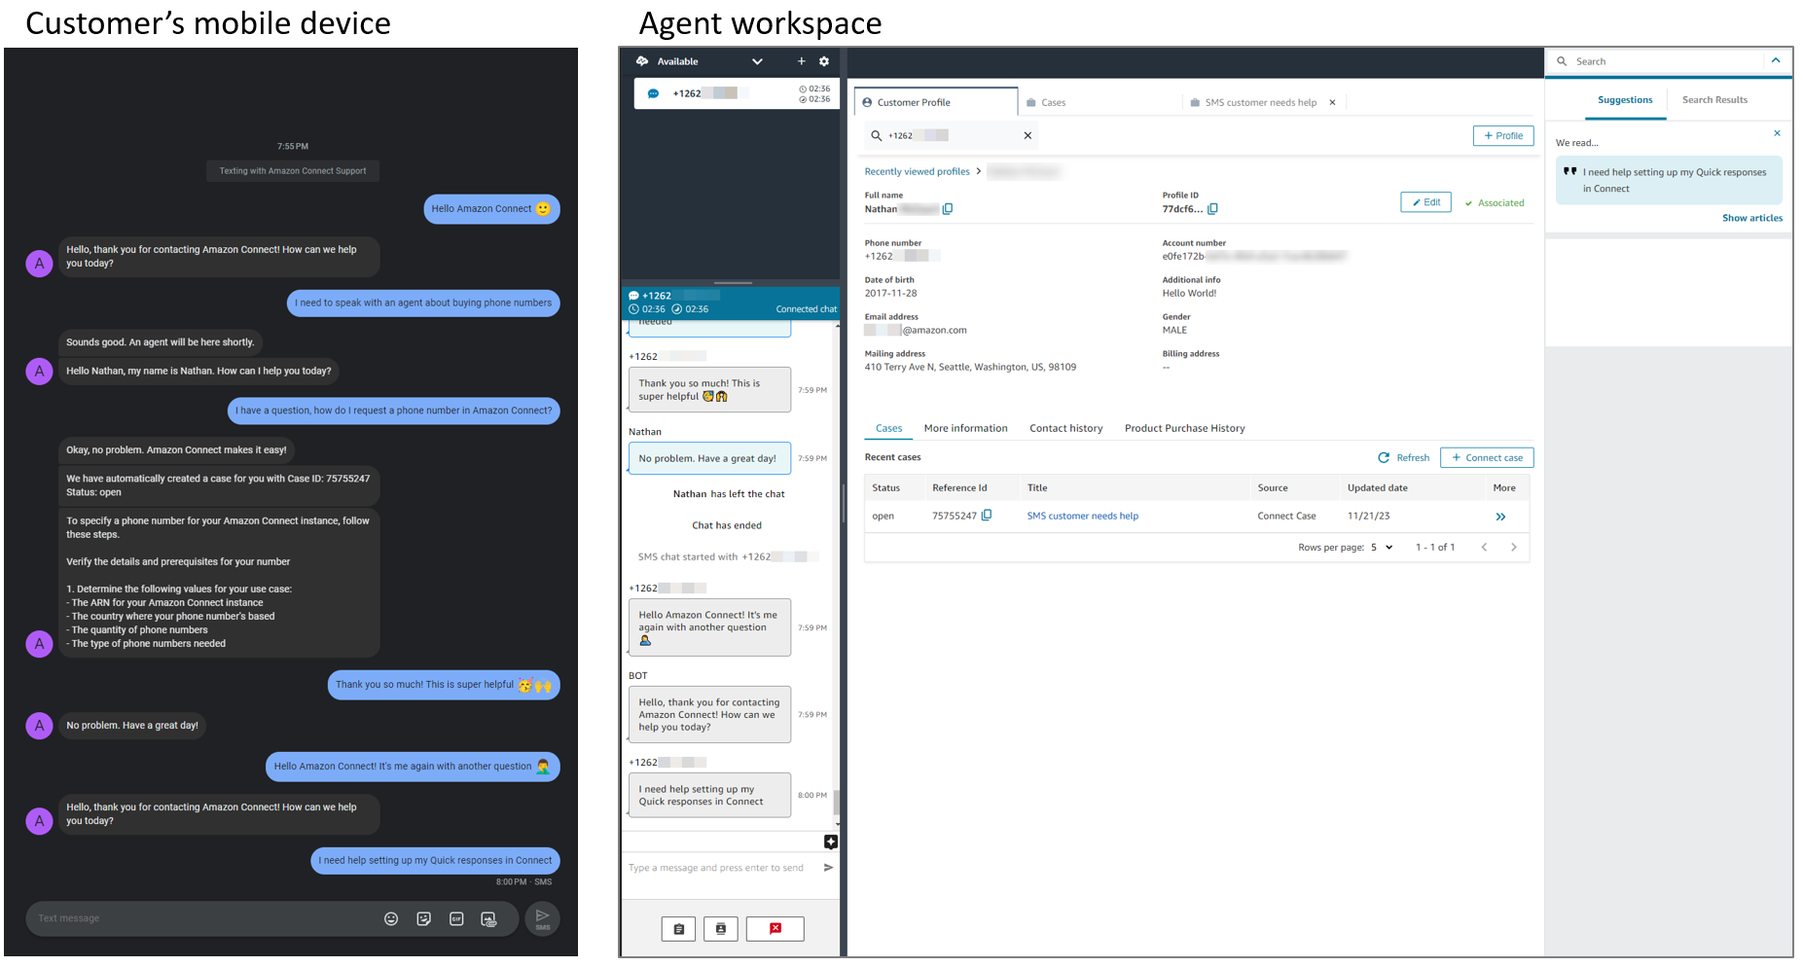Click the Connect case button
Viewport: 1803px width, 967px height.
[x=1487, y=457]
